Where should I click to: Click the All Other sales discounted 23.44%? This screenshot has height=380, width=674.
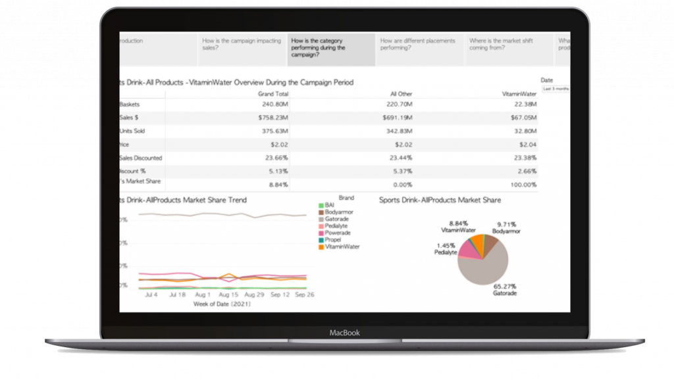[401, 158]
